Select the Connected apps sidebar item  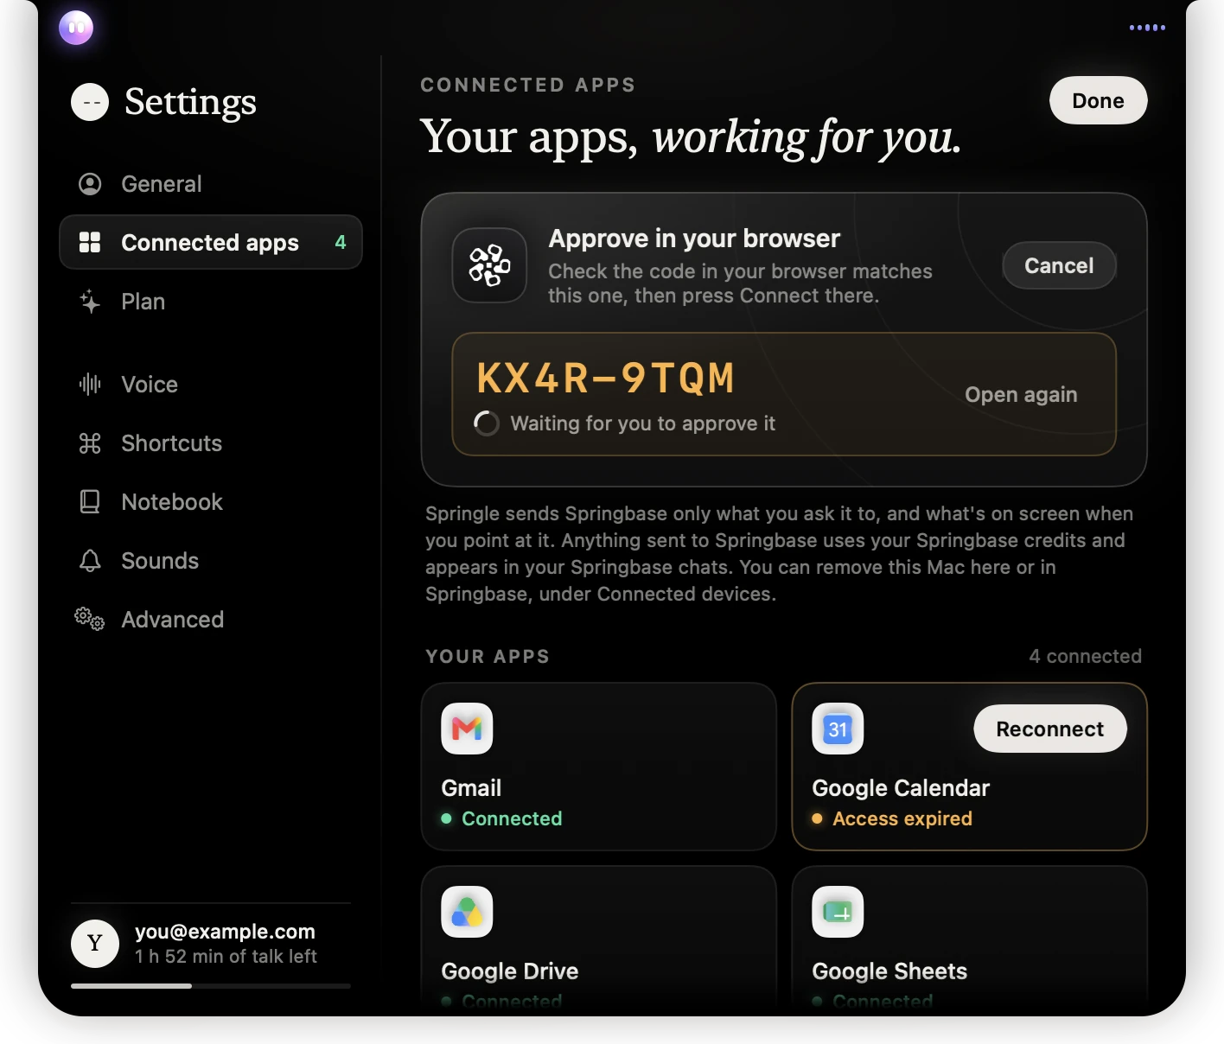tap(211, 242)
